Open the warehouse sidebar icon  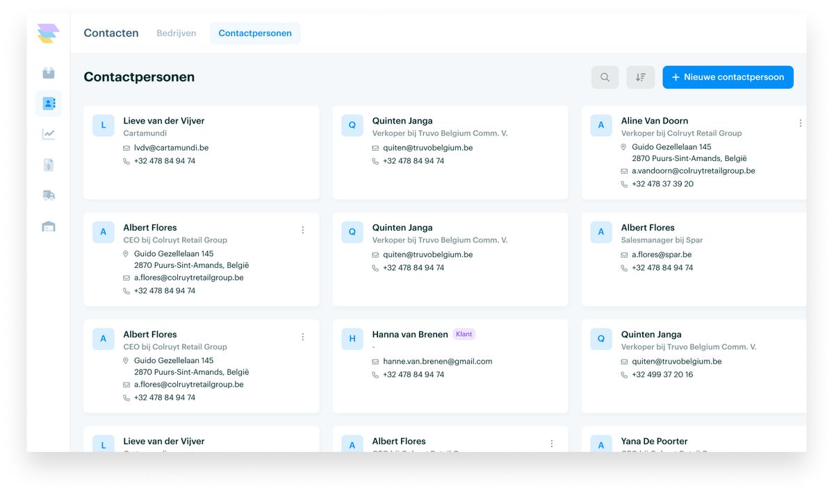(49, 226)
